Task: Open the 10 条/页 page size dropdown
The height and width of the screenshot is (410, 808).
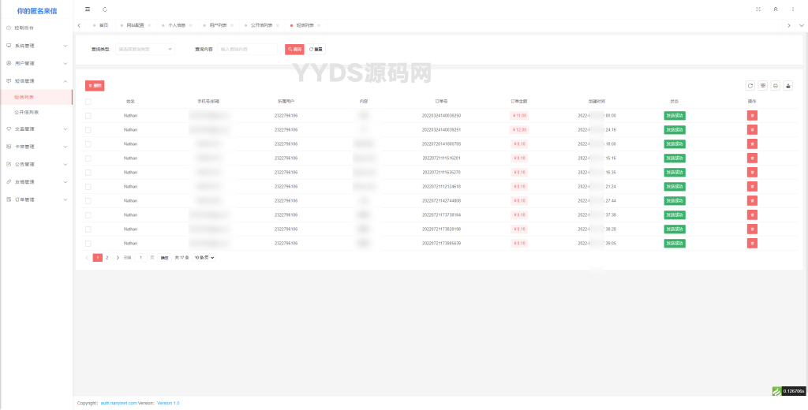Action: [x=204, y=258]
